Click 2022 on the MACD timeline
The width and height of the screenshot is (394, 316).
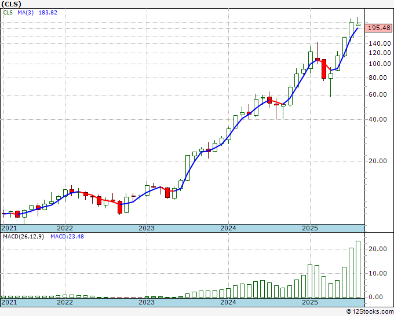point(65,302)
